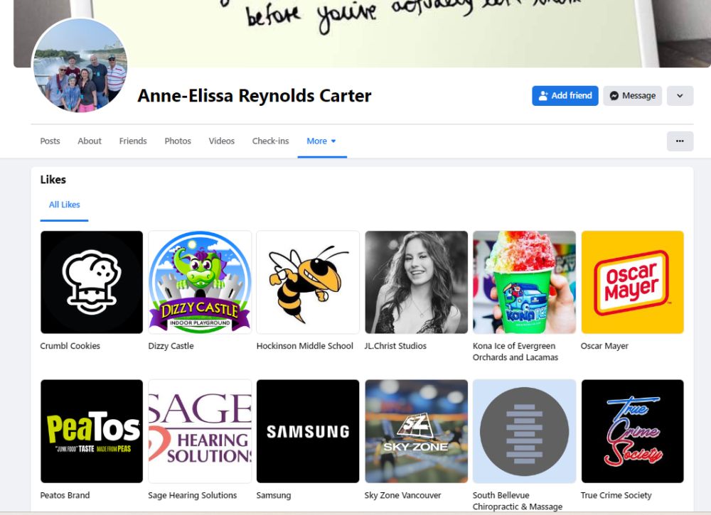Click the Likes section heading
This screenshot has width=711, height=515.
point(53,180)
